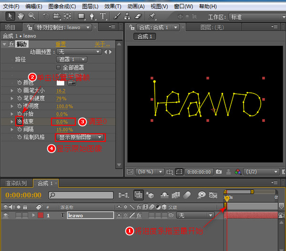Select the Pan Behind tool
Viewport: 286px width, 251px height.
(68, 16)
